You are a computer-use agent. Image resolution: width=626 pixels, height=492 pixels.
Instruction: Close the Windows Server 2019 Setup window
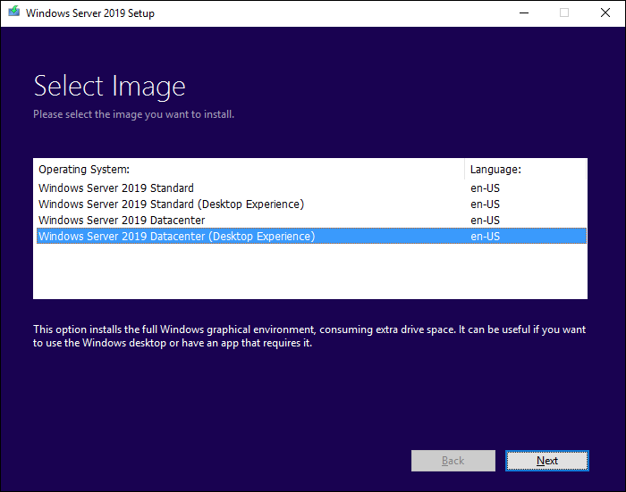coord(605,13)
